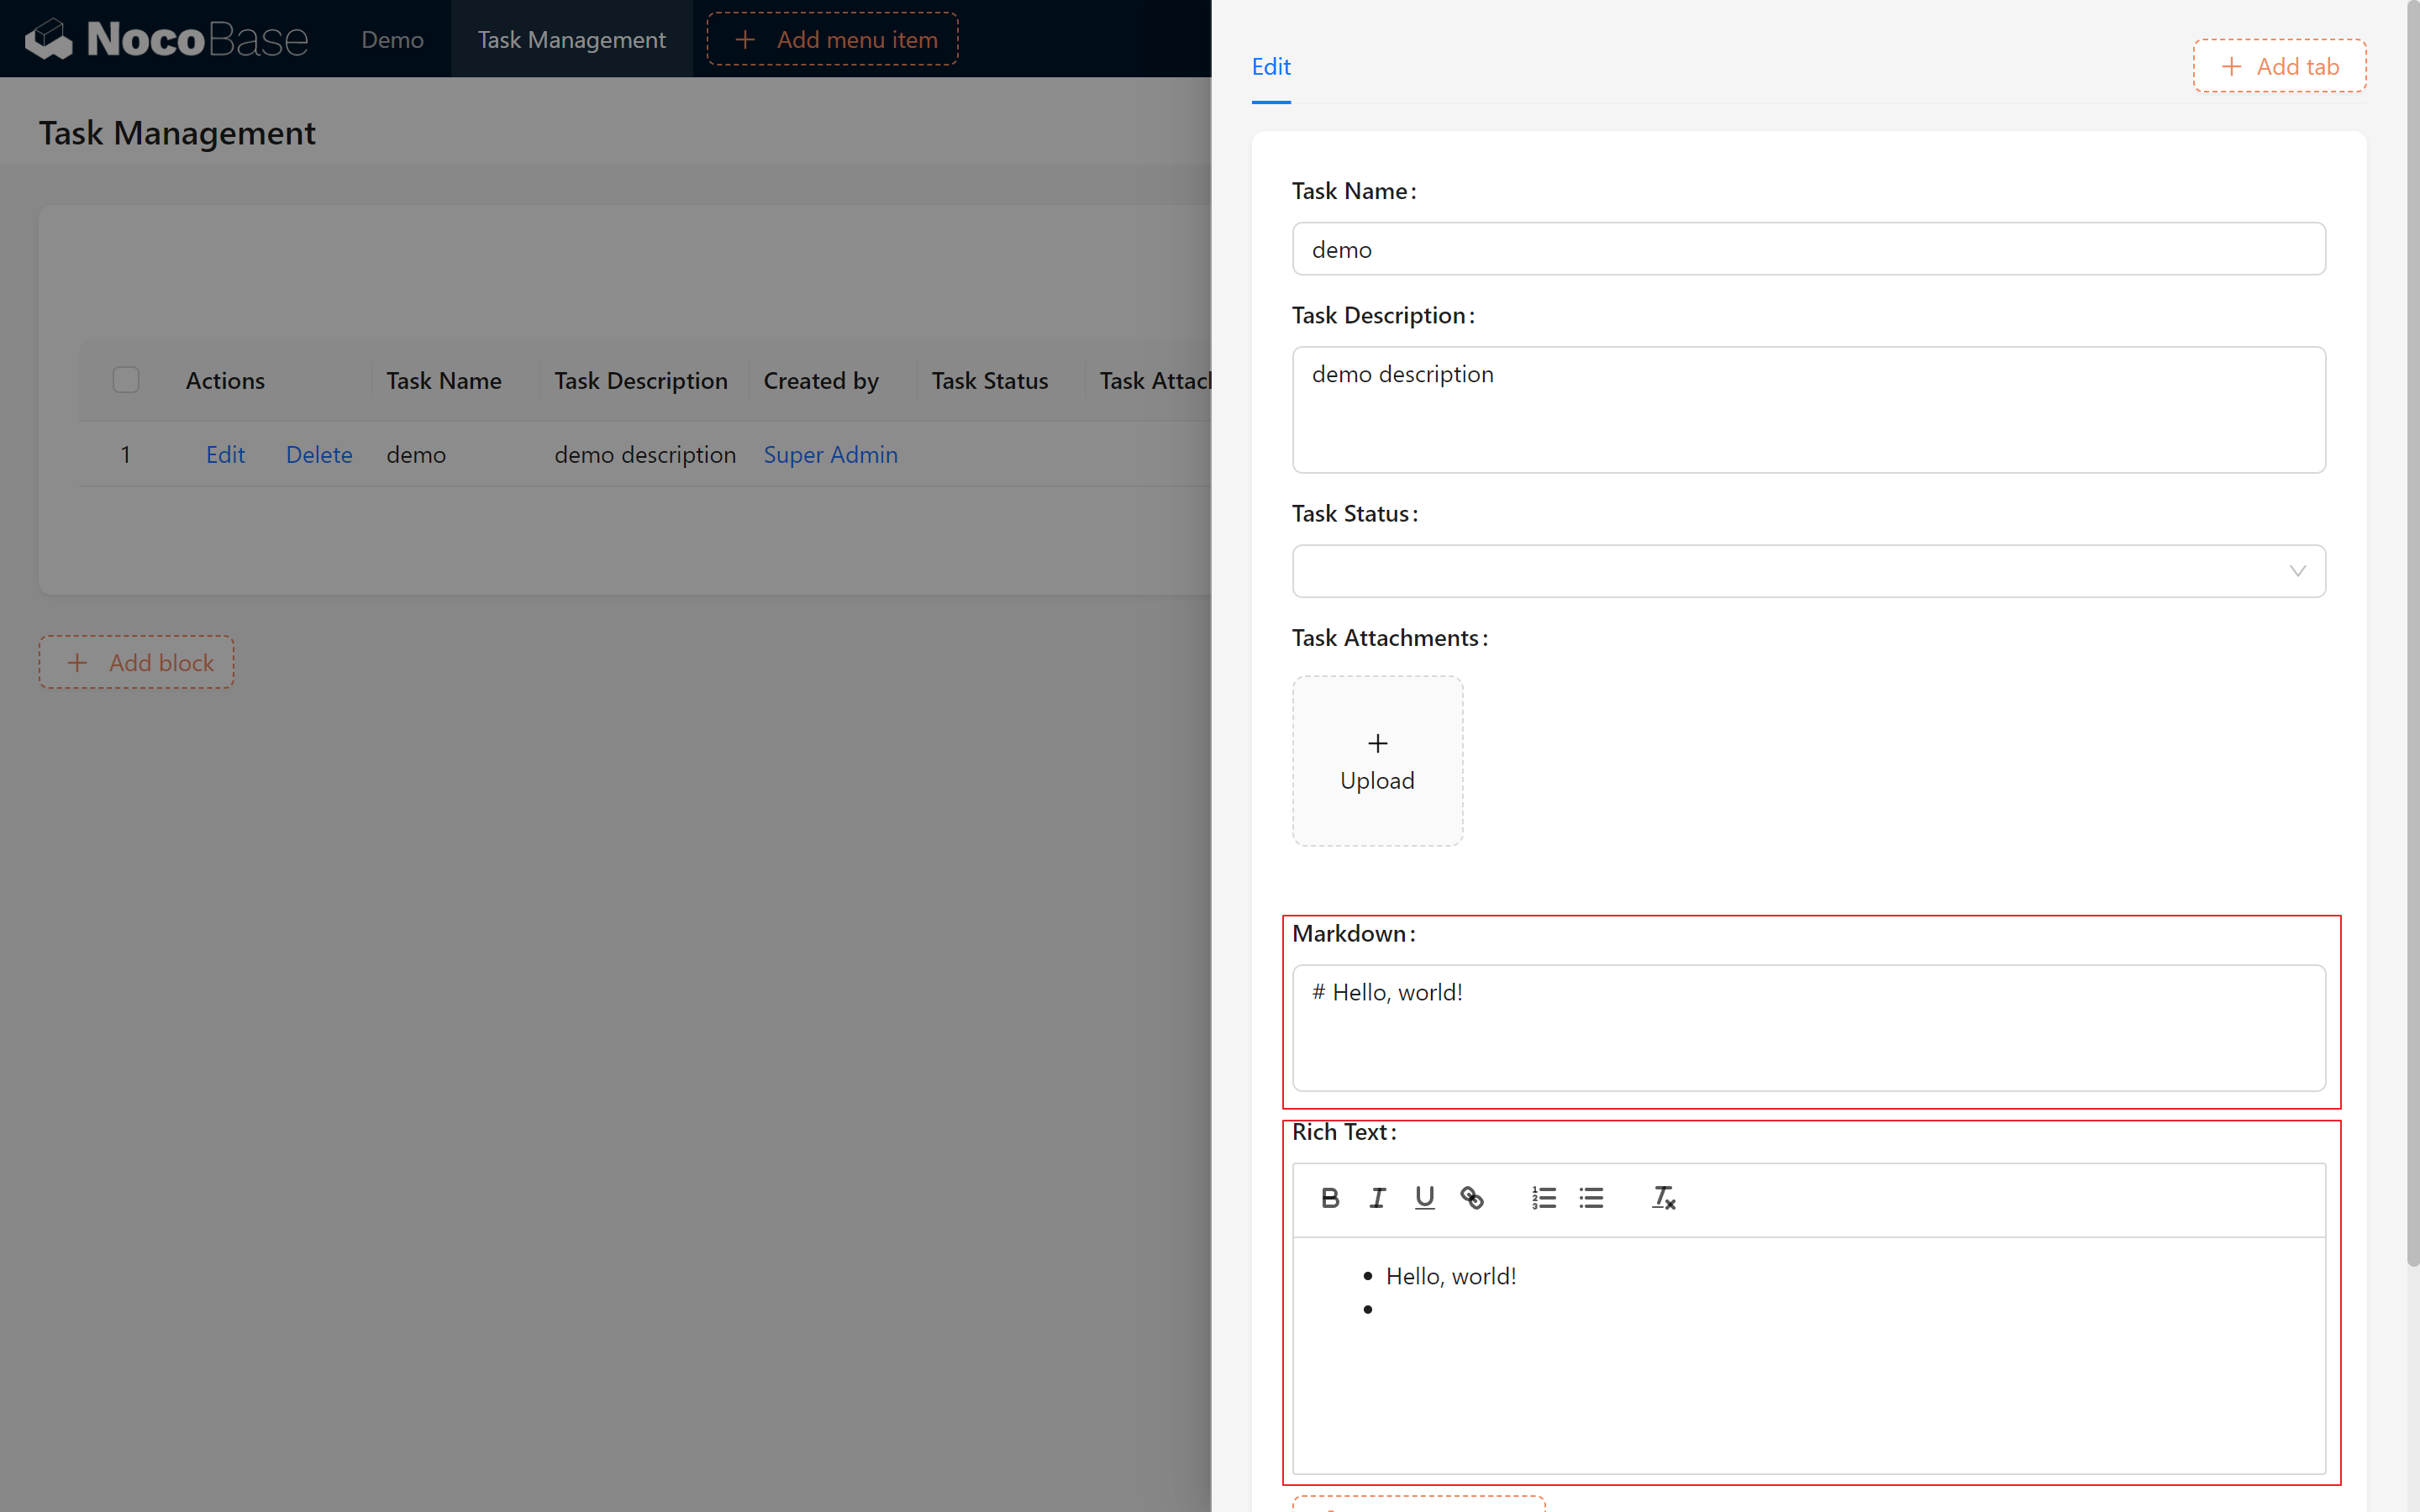Viewport: 2420px width, 1512px height.
Task: Toggle bold in Rich Text toolbar
Action: (x=1330, y=1198)
